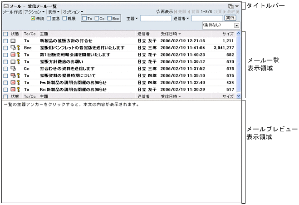Go to previous page 前頁 arrow
The image size is (299, 205).
(x=189, y=12)
